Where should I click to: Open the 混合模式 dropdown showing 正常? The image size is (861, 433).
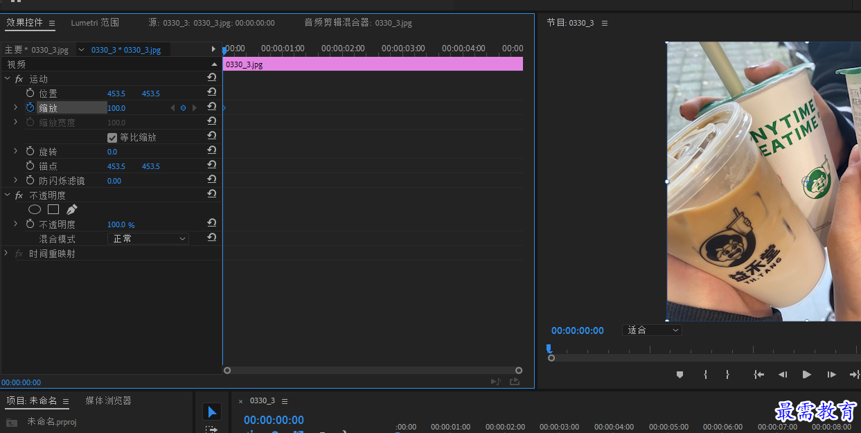[148, 238]
